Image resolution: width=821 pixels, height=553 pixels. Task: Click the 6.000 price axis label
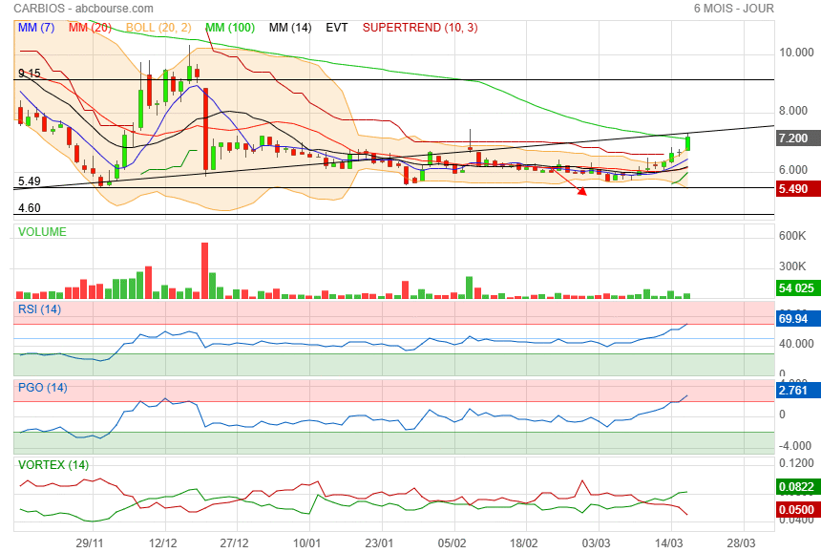point(793,170)
